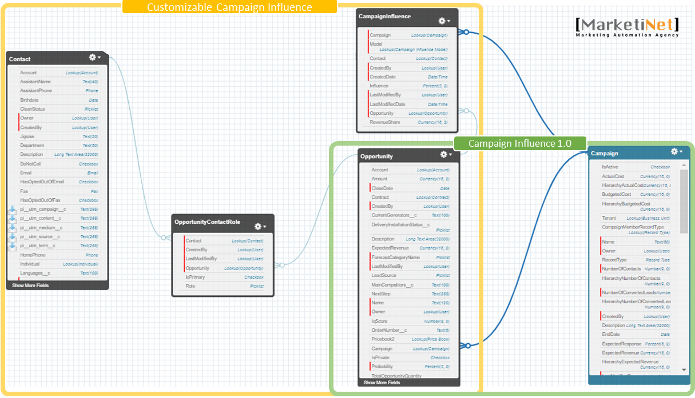Click the Languages__c field in Contact
Image resolution: width=695 pixels, height=398 pixels.
(59, 274)
